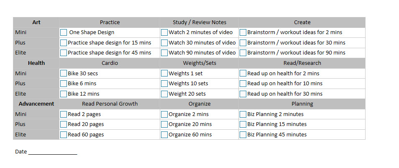Check the One Shape Design checkbox
The width and height of the screenshot is (399, 168).
(64, 32)
